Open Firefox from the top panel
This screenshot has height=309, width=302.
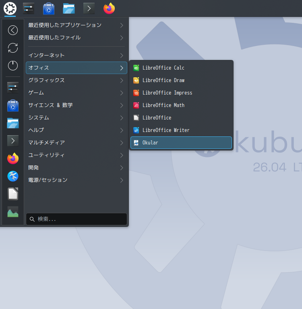(109, 8)
